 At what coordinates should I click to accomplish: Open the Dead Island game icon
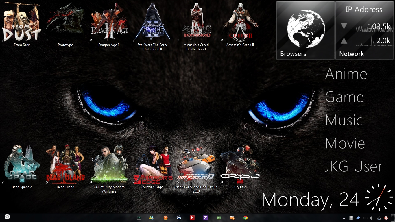tap(65, 167)
